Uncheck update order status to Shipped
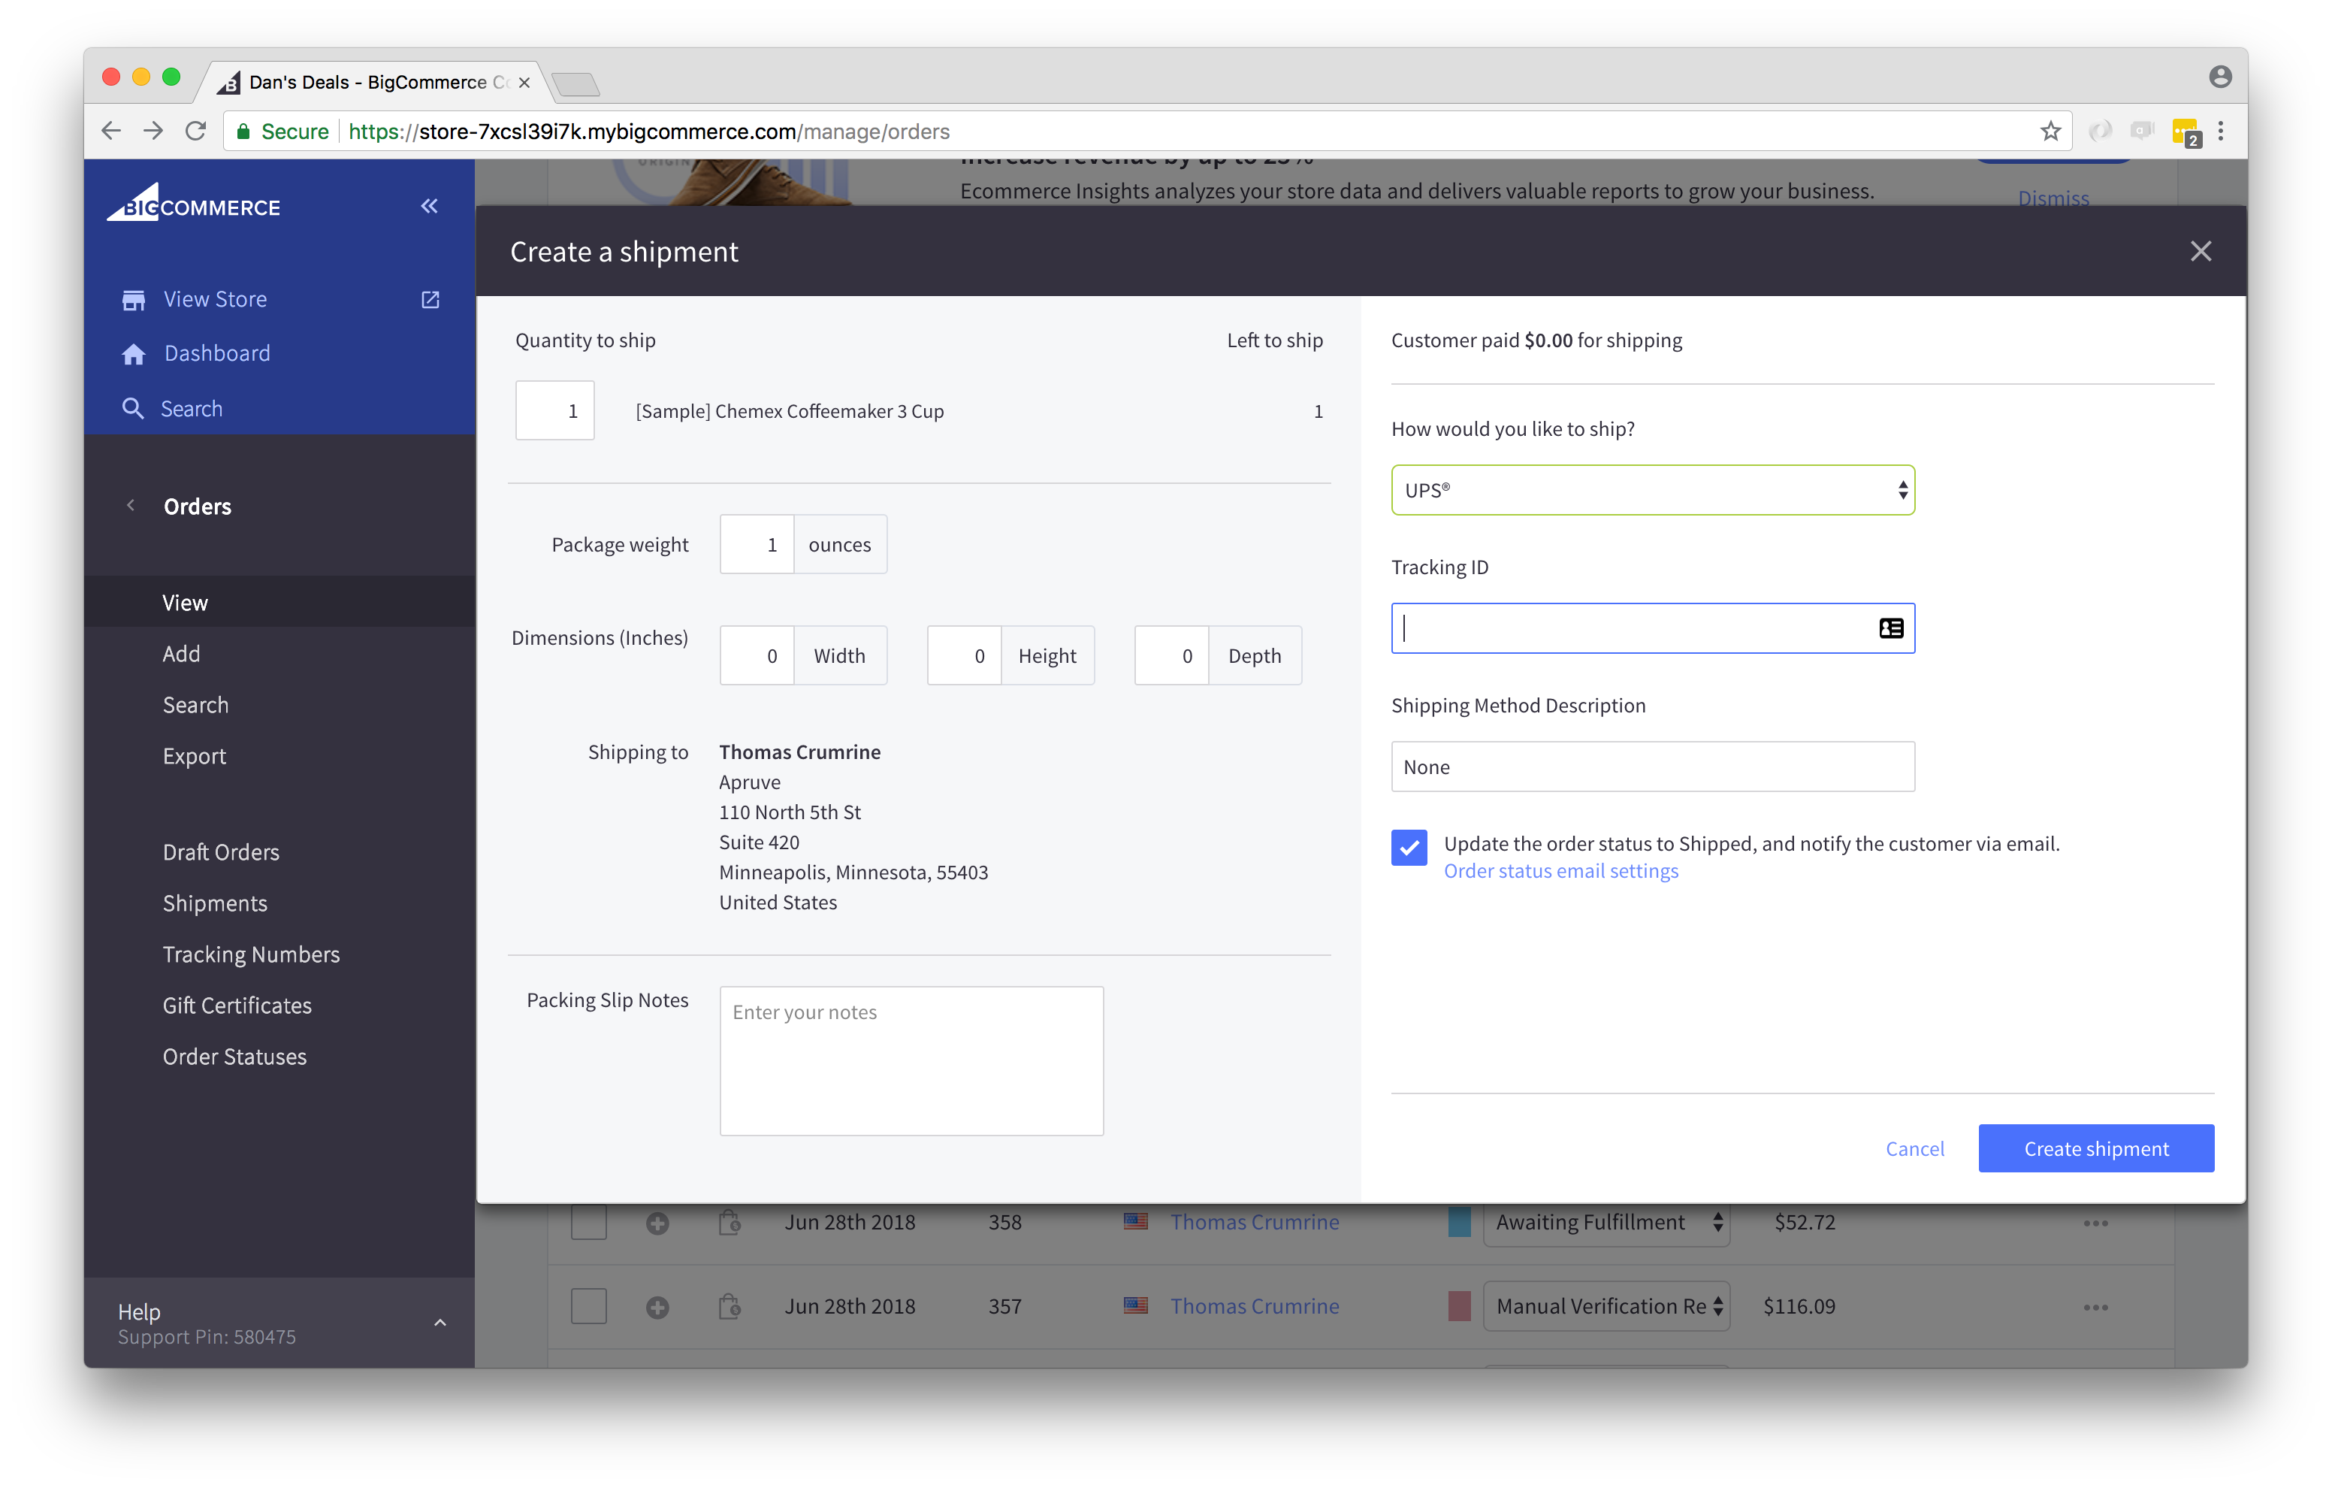 coord(1409,848)
